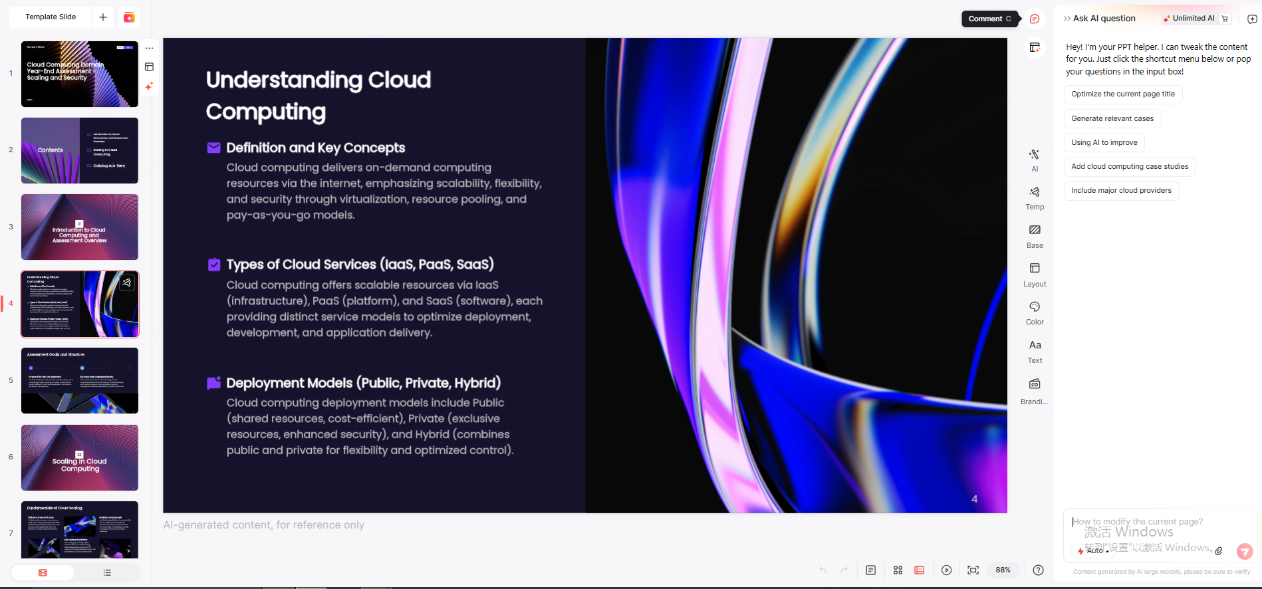This screenshot has width=1262, height=589.
Task: Collapse AI panel with double chevron
Action: [1067, 19]
